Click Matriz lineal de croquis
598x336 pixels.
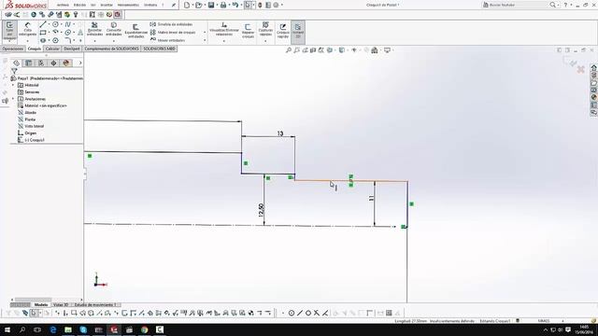(173, 33)
